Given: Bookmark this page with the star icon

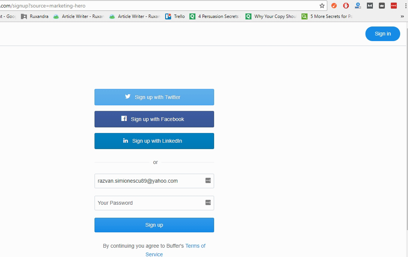Looking at the screenshot, I should (322, 6).
